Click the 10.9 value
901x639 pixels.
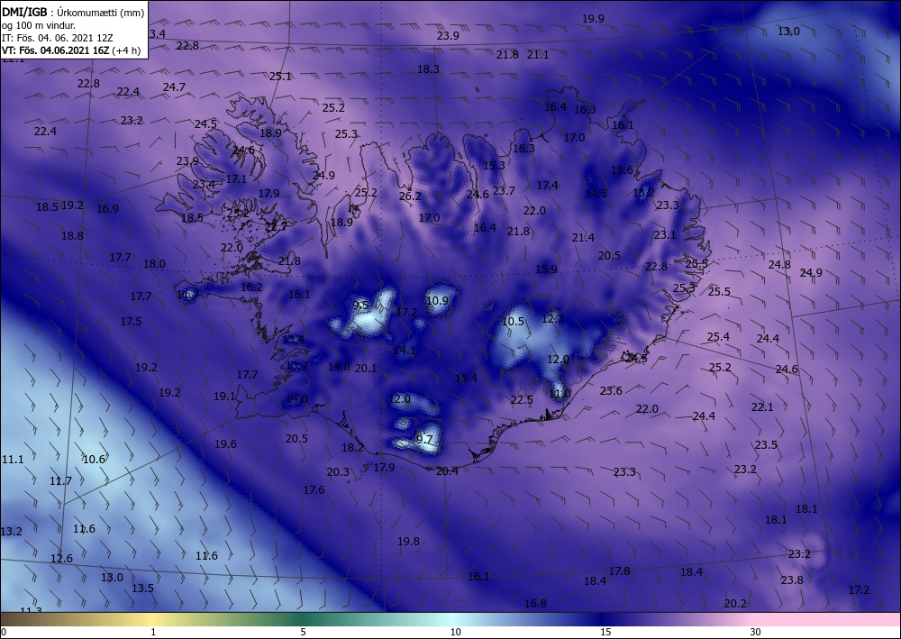[437, 300]
